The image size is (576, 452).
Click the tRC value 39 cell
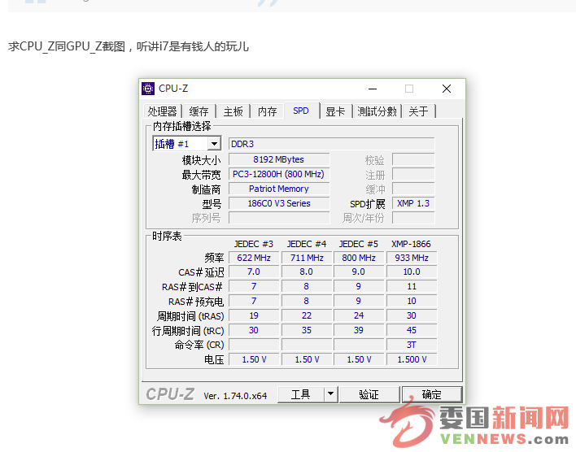[x=359, y=330]
